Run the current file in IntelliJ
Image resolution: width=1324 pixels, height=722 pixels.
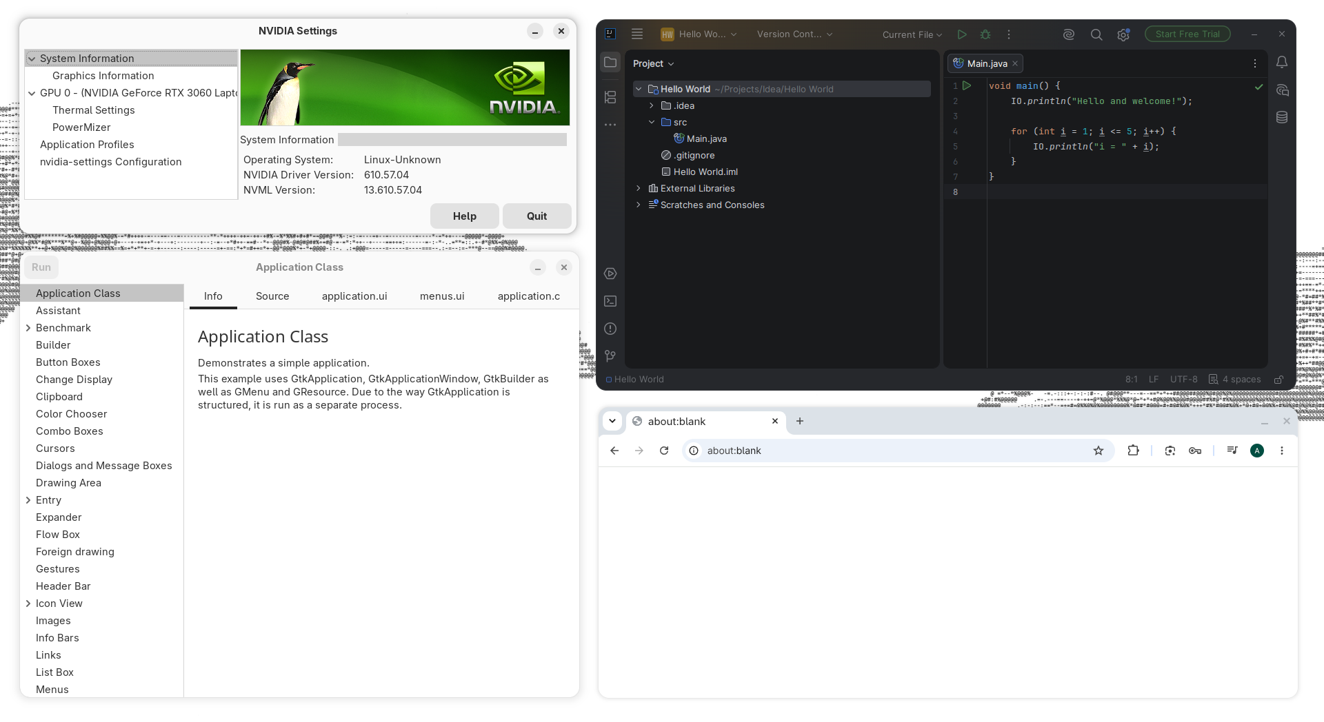click(962, 34)
